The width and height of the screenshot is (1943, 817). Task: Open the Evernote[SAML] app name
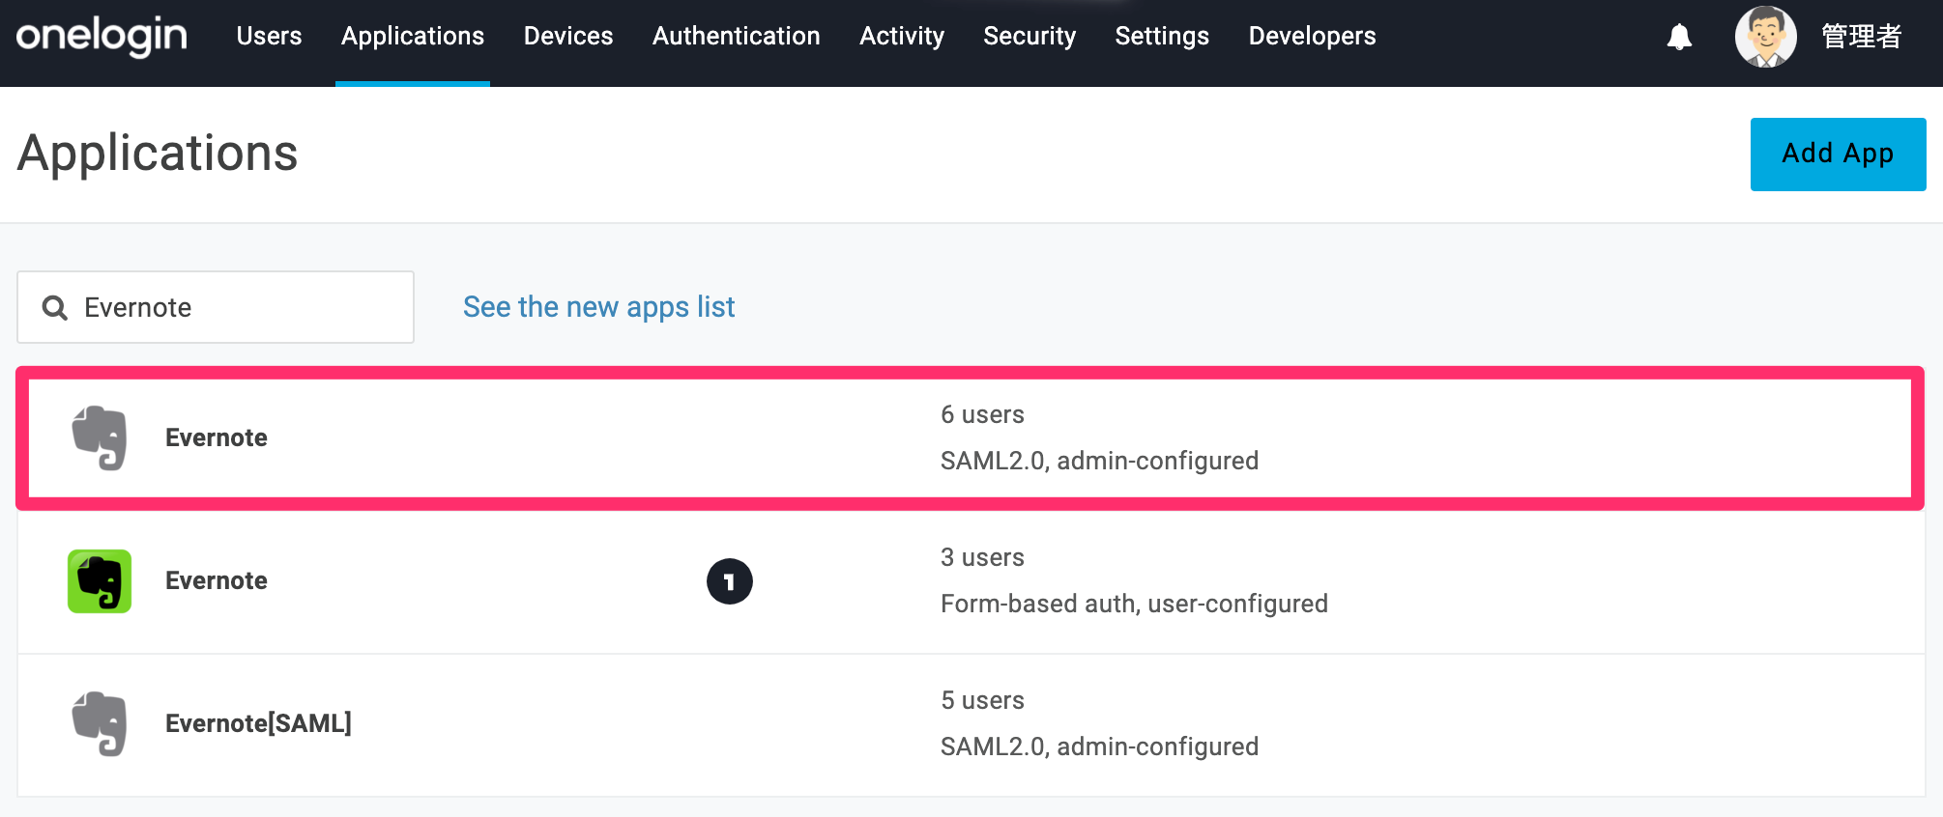pos(258,723)
